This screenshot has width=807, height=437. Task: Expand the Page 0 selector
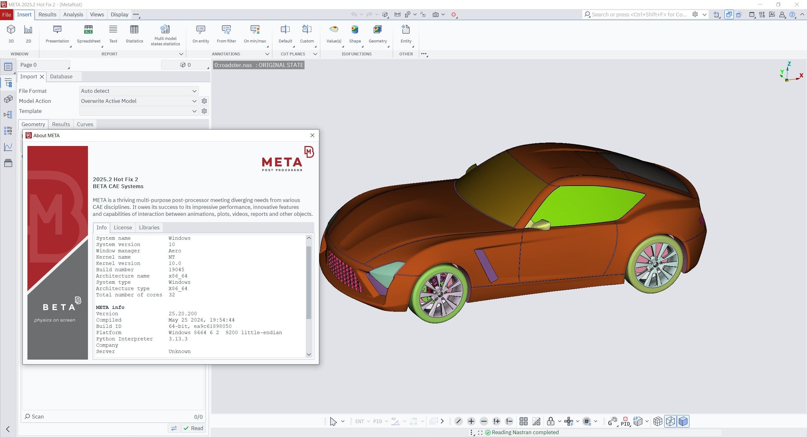click(x=44, y=65)
